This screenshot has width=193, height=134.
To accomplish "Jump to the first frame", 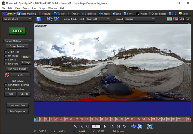I will tap(81, 126).
